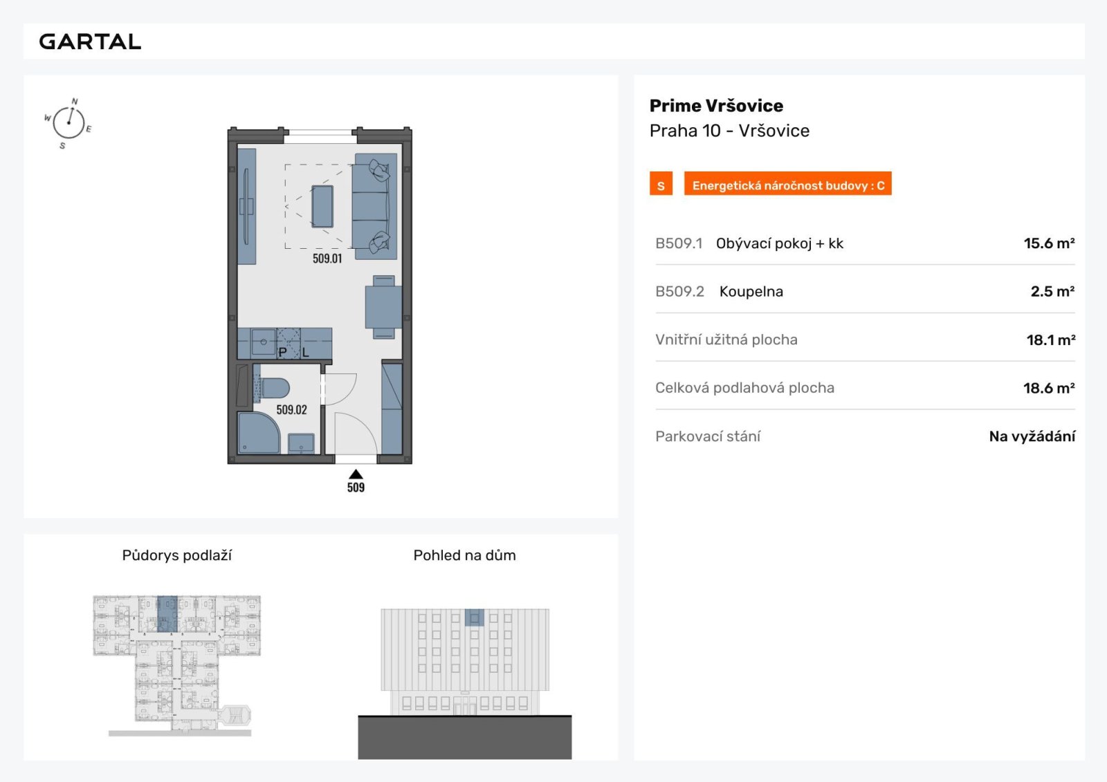Click the orange S badge
1107x782 pixels.
[x=661, y=184]
